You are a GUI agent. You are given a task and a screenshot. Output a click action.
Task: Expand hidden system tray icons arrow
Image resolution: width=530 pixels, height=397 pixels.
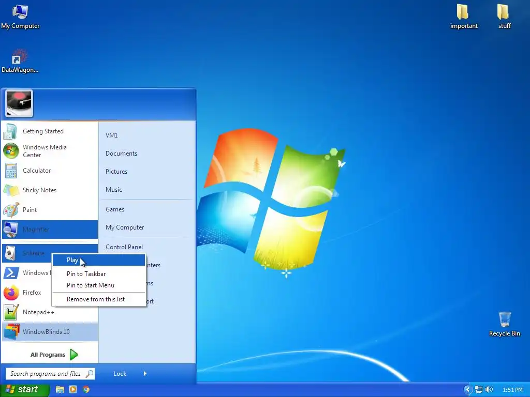coord(468,390)
